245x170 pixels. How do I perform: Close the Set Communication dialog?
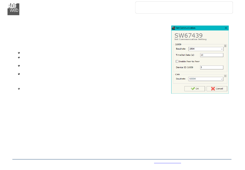pos(226,28)
